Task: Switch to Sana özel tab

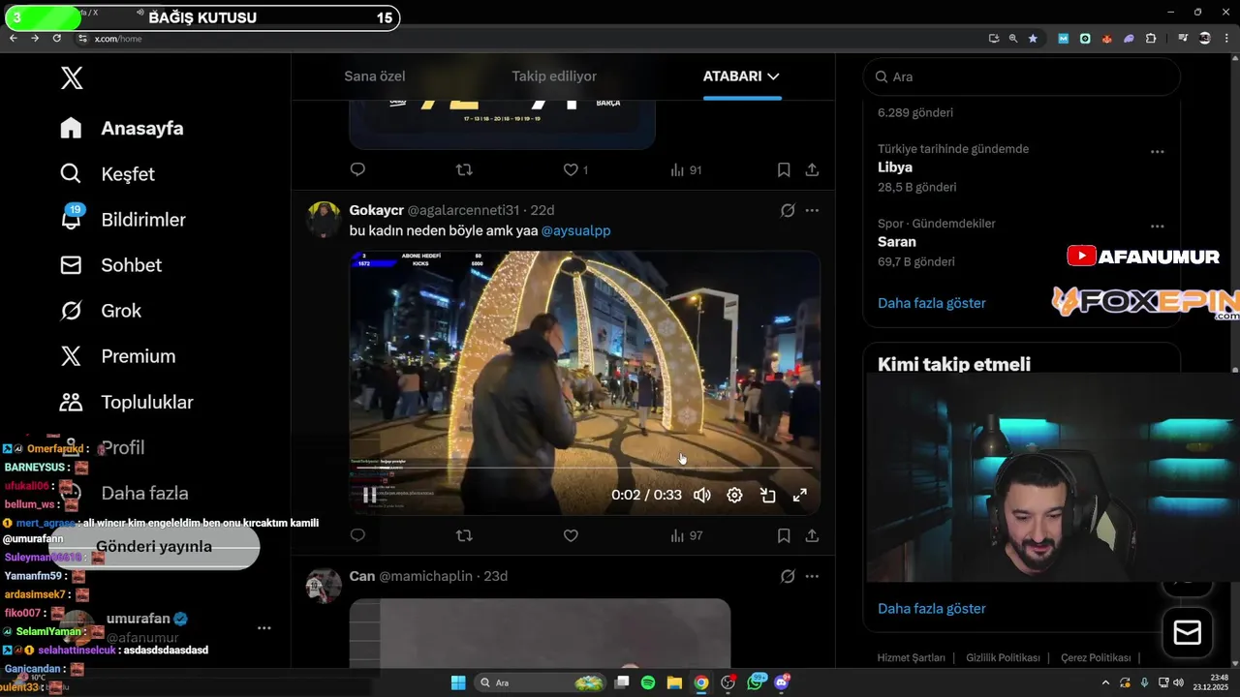Action: pos(375,76)
